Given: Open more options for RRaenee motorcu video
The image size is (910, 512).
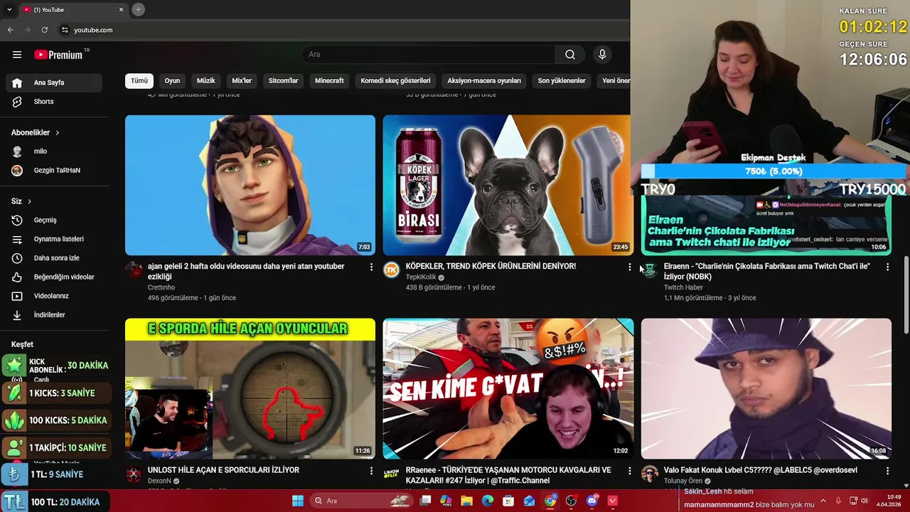Looking at the screenshot, I should [x=629, y=471].
